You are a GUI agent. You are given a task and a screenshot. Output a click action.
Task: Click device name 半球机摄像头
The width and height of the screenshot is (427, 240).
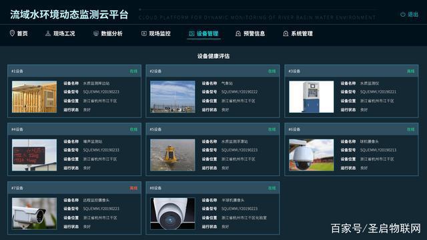(233, 200)
